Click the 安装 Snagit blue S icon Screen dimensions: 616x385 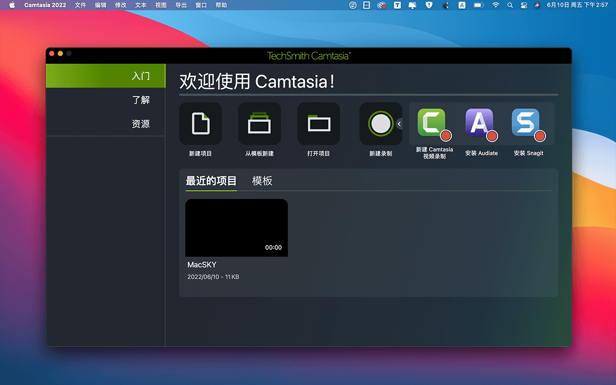(526, 122)
